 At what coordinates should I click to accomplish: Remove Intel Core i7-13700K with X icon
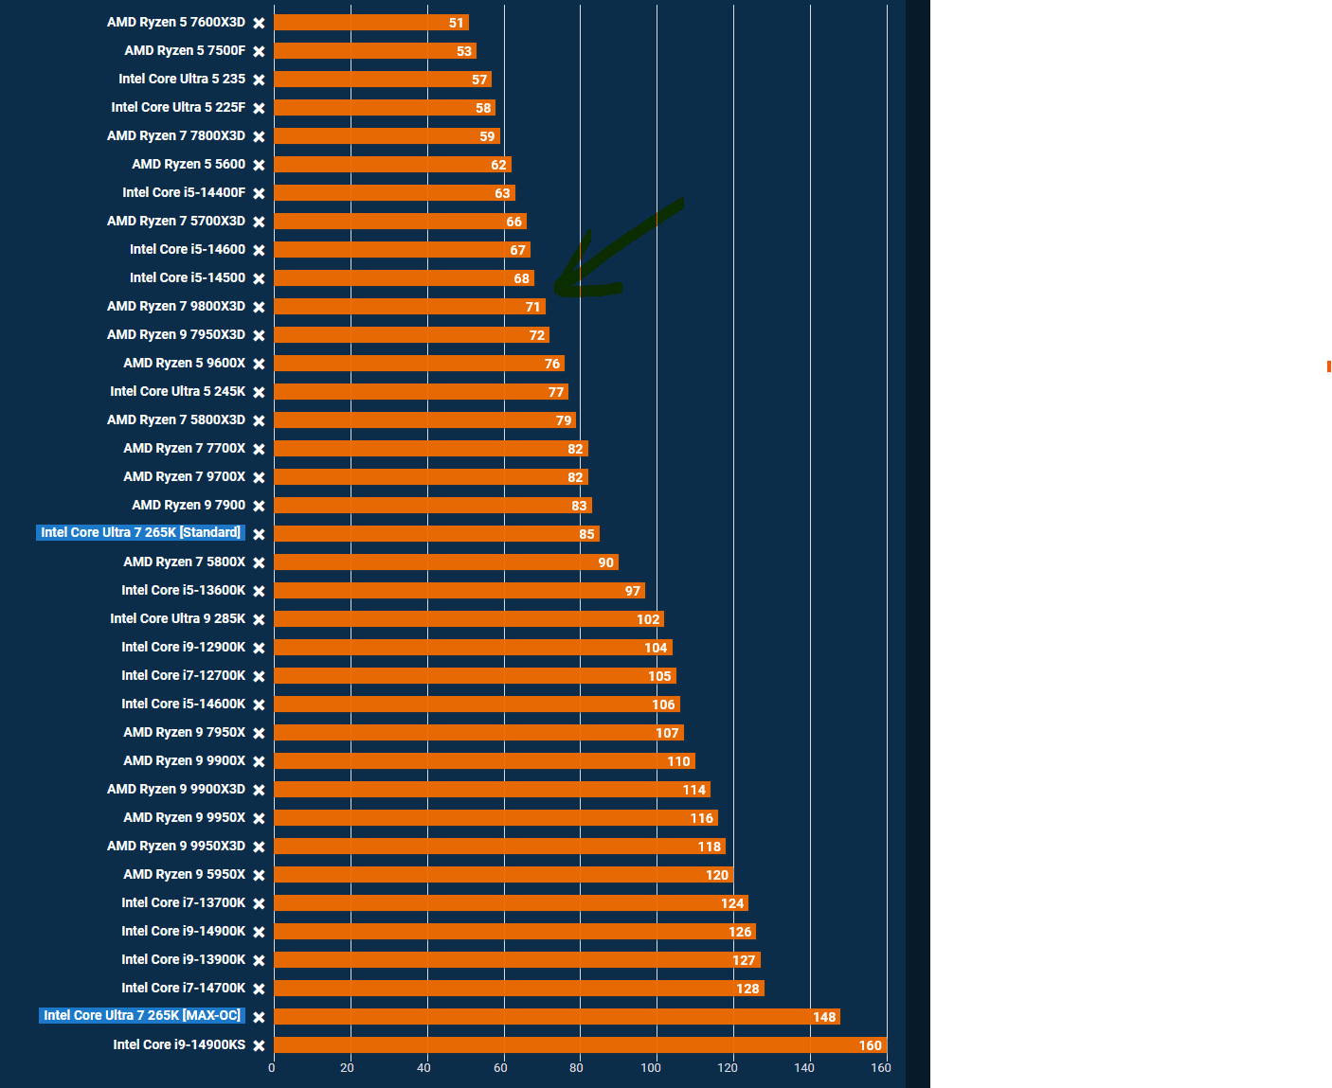pos(259,903)
